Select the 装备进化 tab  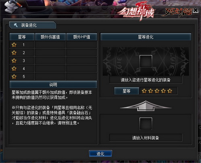(33, 25)
